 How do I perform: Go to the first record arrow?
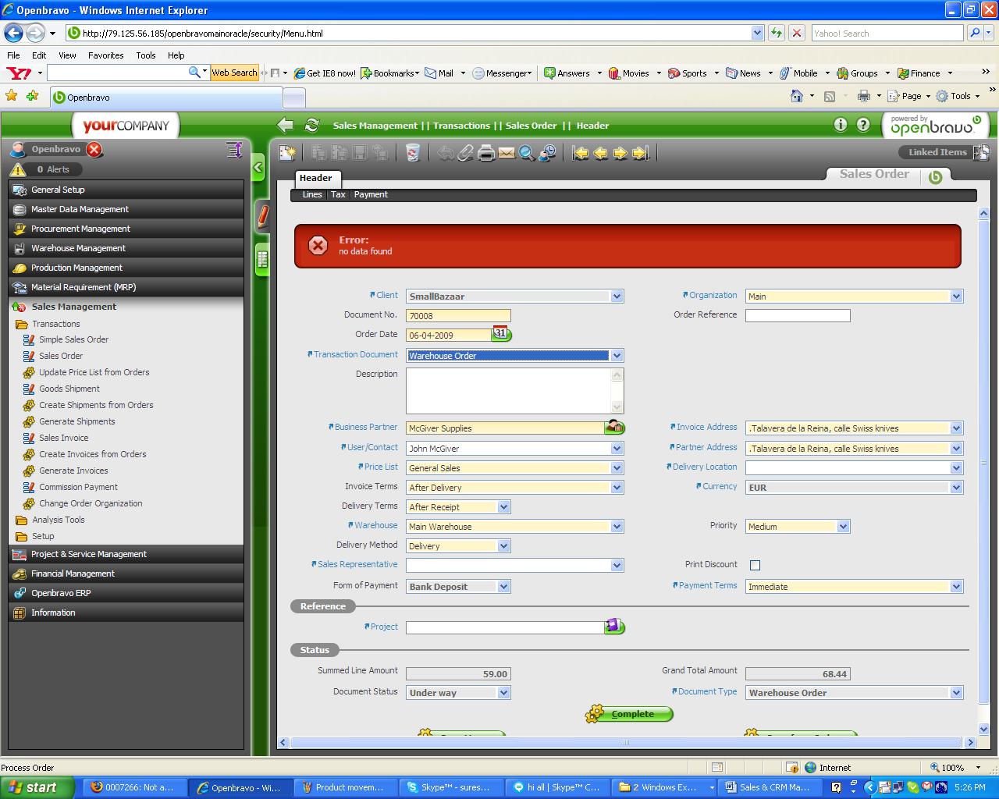[x=580, y=153]
